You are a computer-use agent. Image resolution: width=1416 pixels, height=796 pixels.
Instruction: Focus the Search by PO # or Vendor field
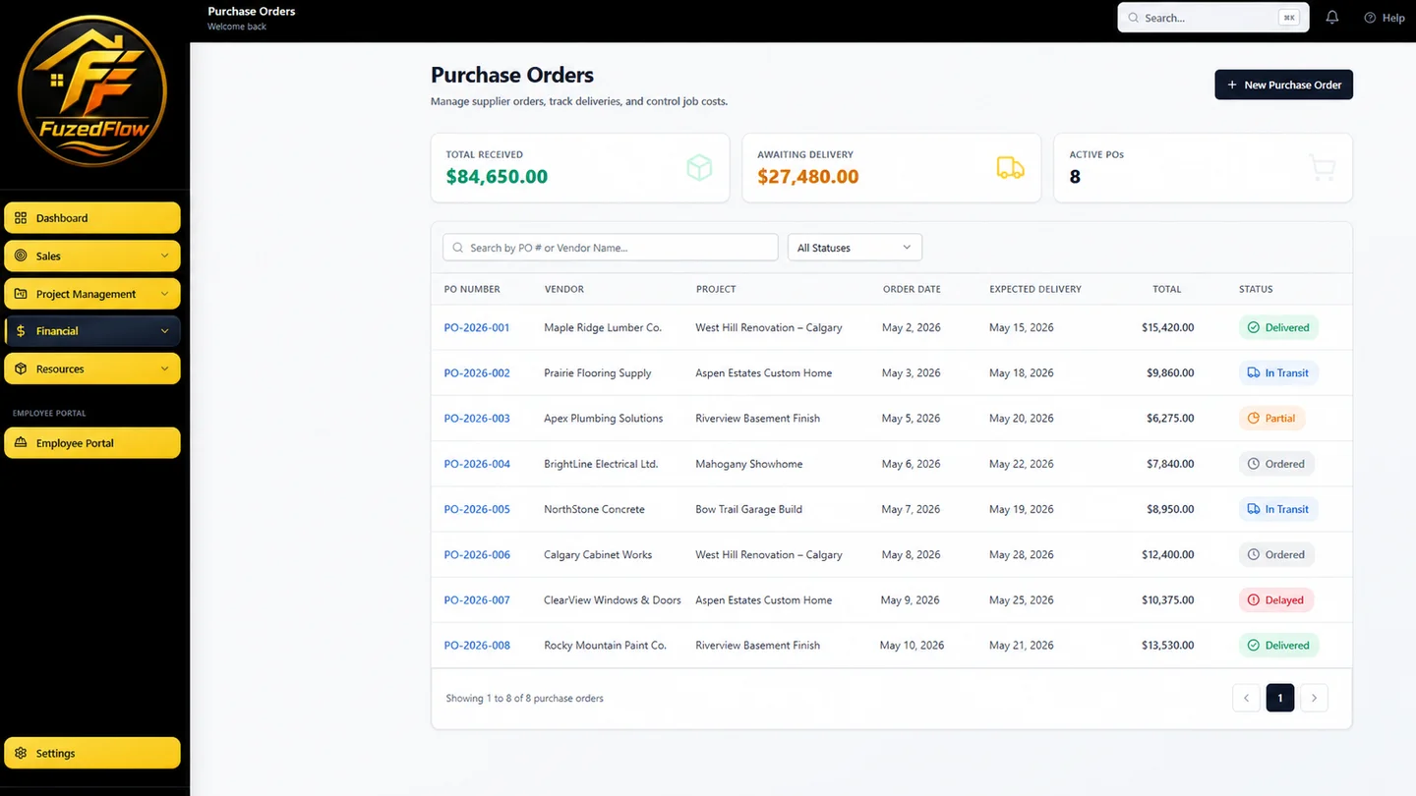611,248
